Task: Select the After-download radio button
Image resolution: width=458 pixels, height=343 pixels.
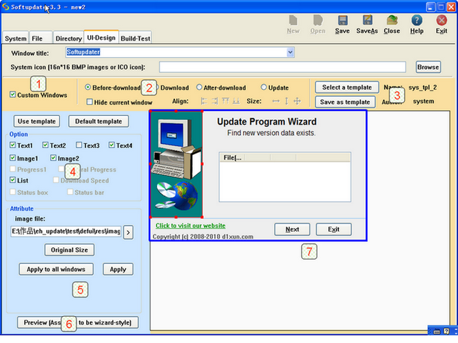Action: tap(199, 87)
